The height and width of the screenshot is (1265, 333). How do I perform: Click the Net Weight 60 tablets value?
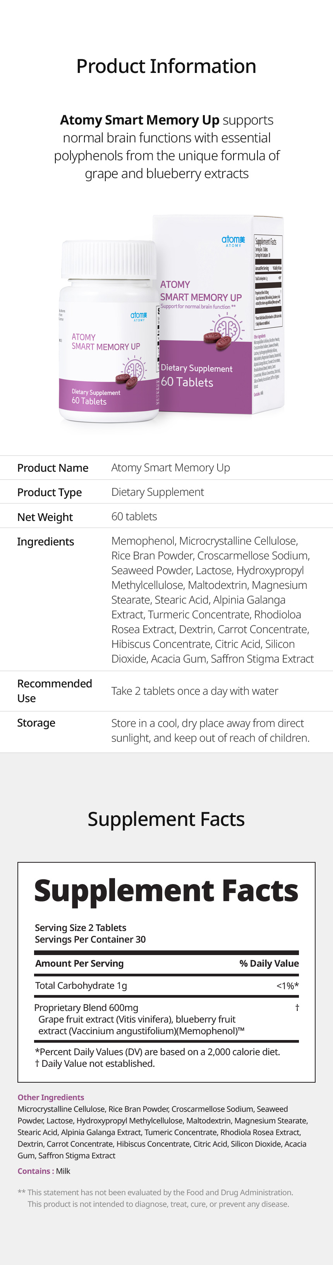point(134,516)
